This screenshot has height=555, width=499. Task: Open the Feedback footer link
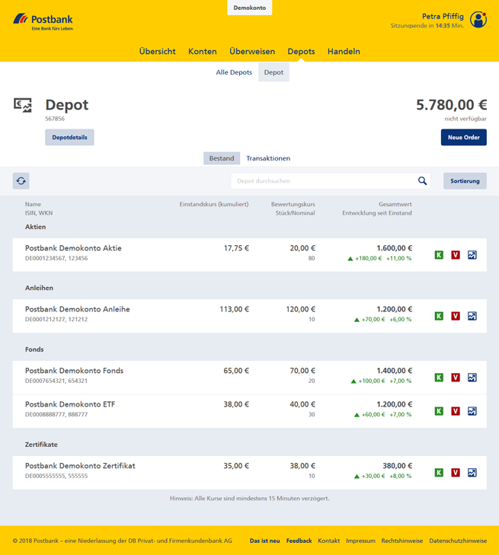[299, 541]
